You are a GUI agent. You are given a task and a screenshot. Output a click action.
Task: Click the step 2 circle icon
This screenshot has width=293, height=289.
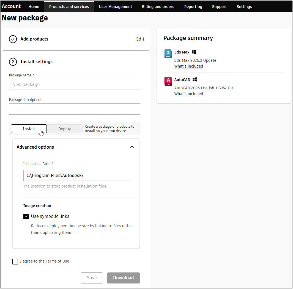point(13,62)
